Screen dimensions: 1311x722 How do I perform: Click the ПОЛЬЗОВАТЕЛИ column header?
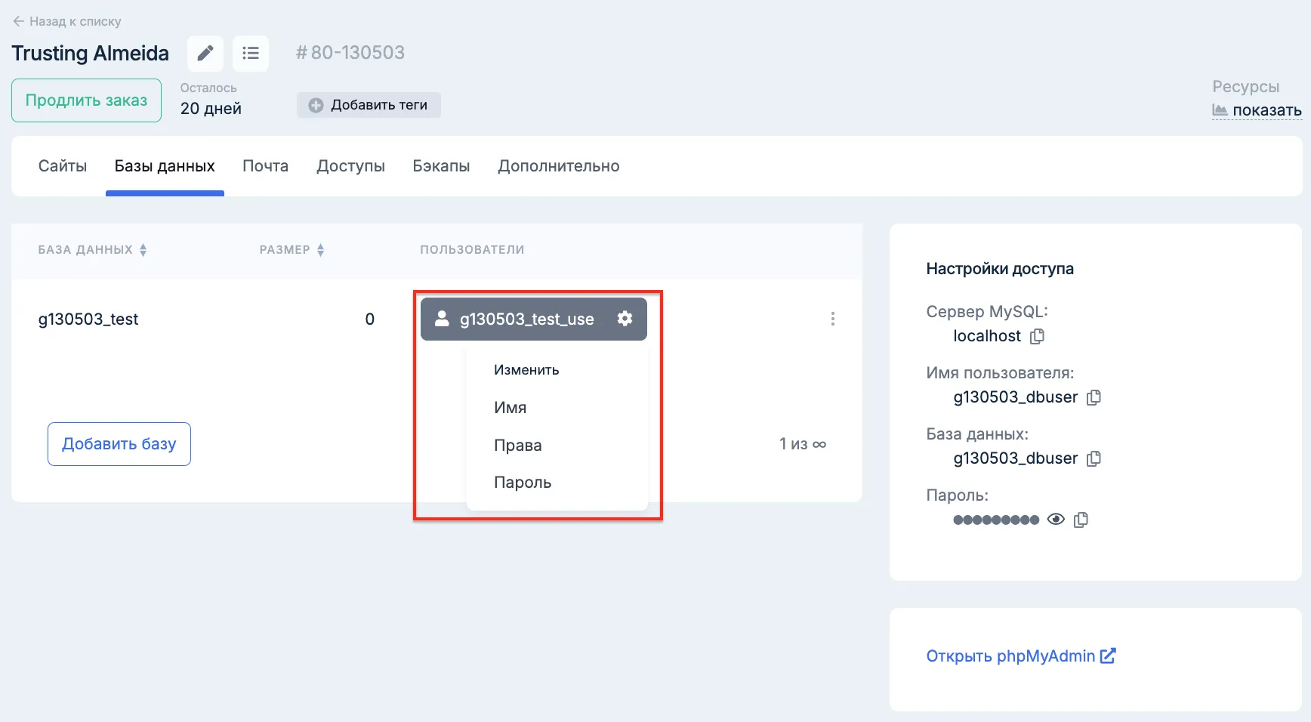coord(472,250)
